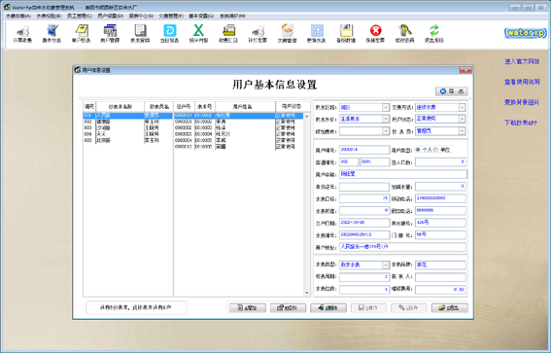This screenshot has width=551, height=353.
Task: Click the 用户姓名 column header
Action: point(245,107)
